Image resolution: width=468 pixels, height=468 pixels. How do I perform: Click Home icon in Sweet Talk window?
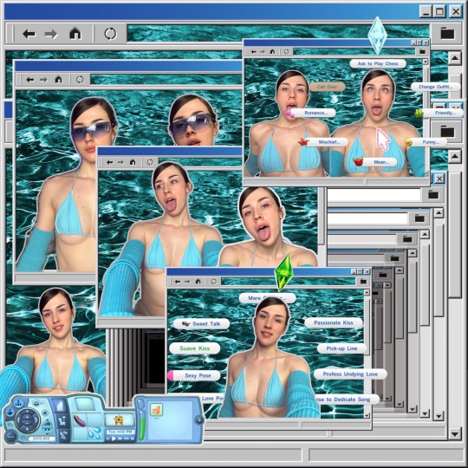[x=198, y=281]
